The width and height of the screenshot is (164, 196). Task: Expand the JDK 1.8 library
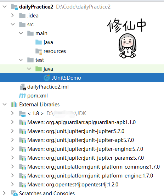point(12,113)
